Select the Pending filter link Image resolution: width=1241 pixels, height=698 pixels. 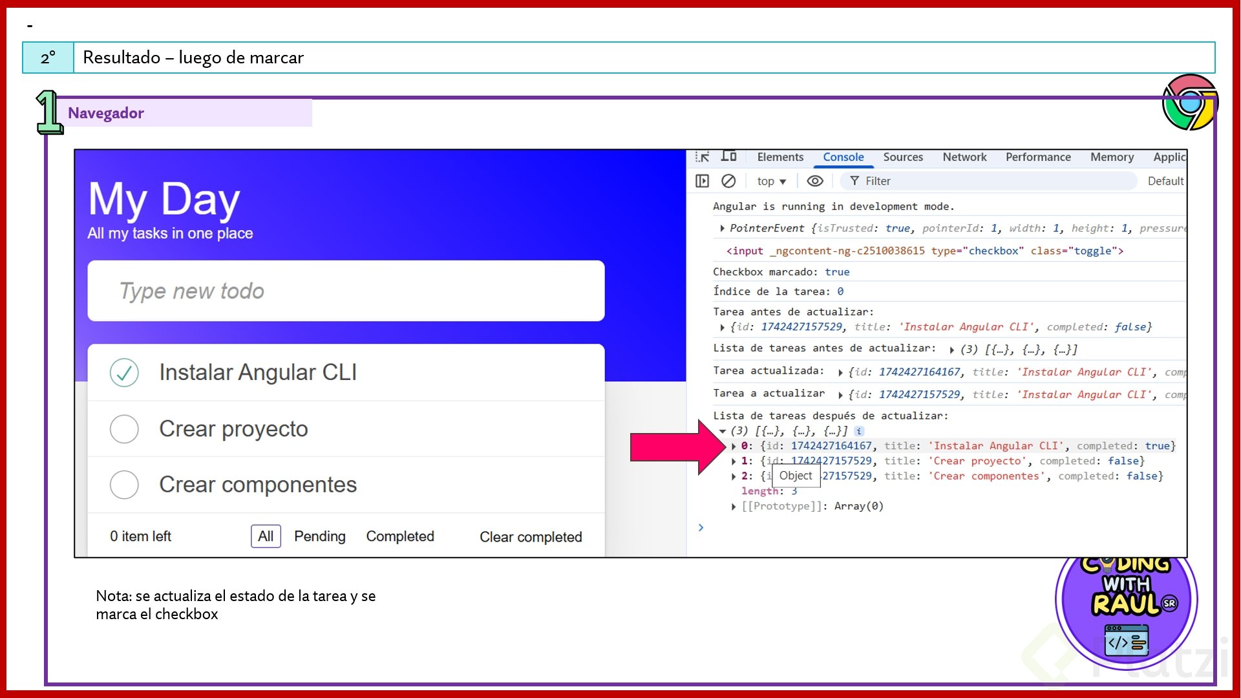click(319, 536)
